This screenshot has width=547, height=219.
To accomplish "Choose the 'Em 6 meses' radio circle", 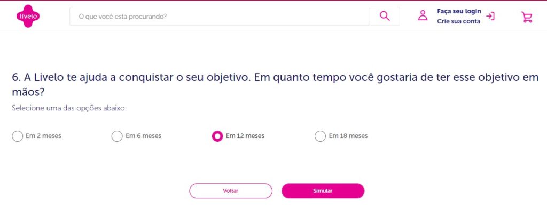I will click(116, 136).
